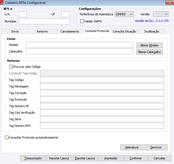Switch to the Retorno tab
This screenshot has width=174, height=164.
click(x=42, y=31)
